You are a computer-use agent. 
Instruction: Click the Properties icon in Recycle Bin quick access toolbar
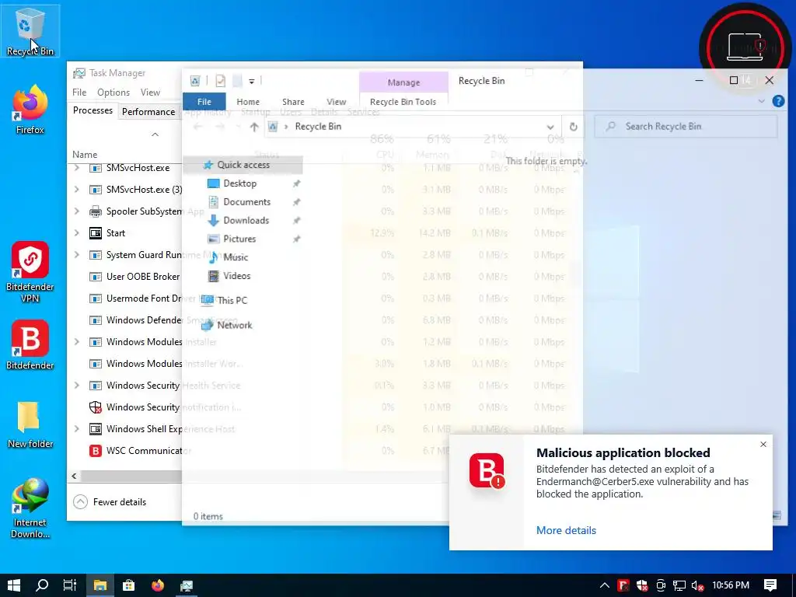click(x=220, y=81)
